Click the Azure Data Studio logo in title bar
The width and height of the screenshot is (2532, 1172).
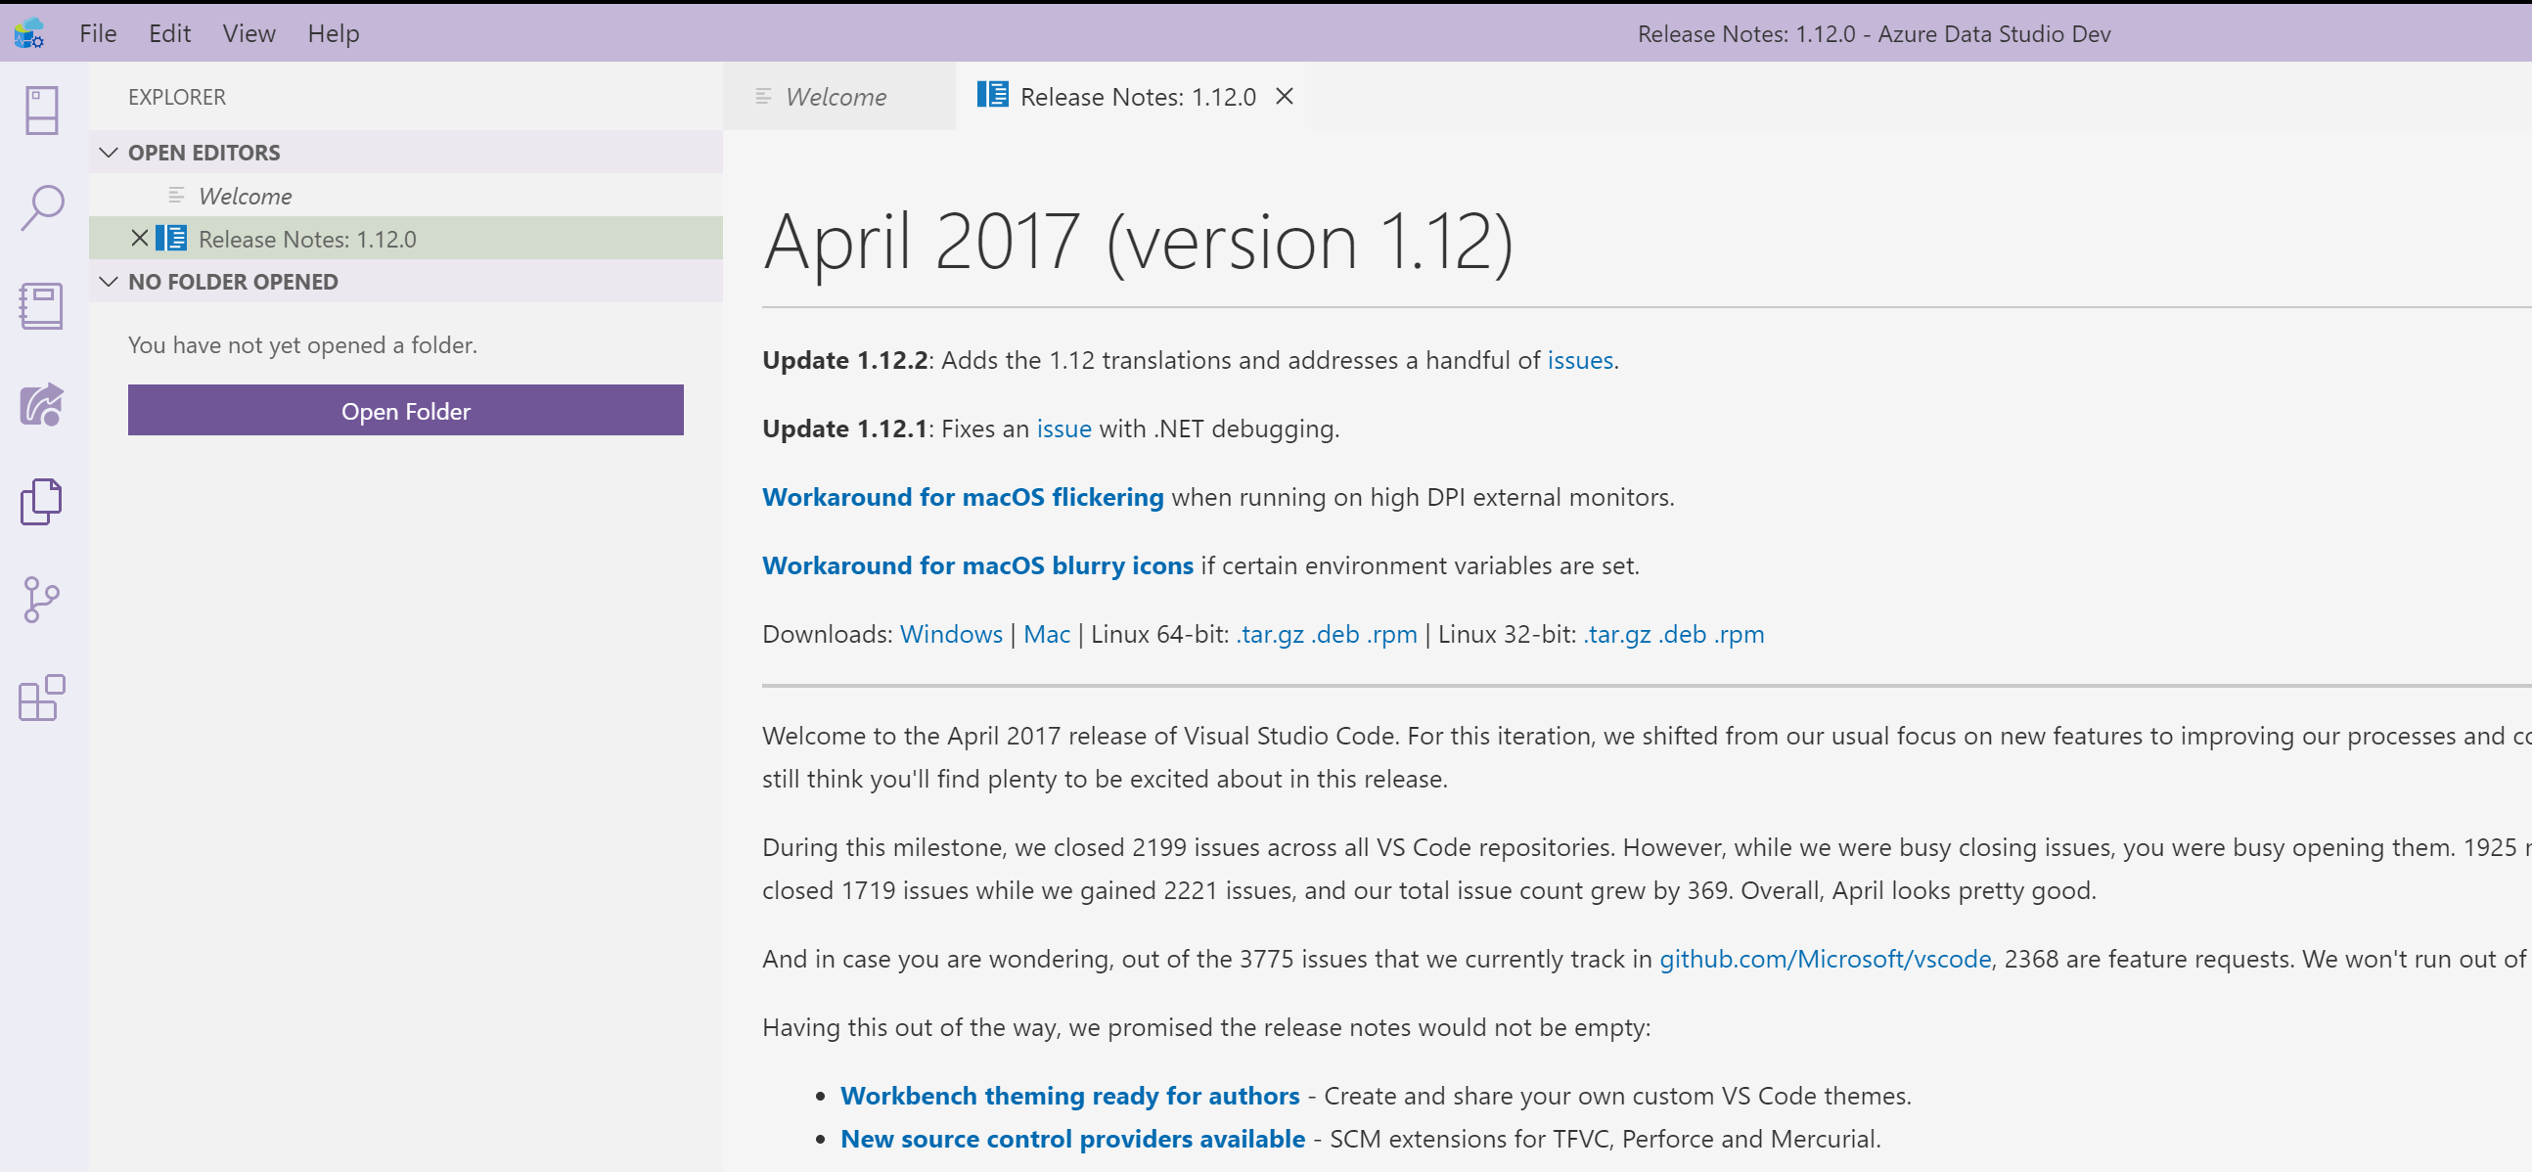(x=28, y=32)
